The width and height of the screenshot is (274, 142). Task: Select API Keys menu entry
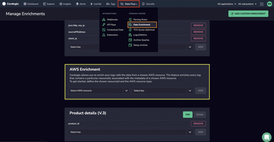(109, 25)
